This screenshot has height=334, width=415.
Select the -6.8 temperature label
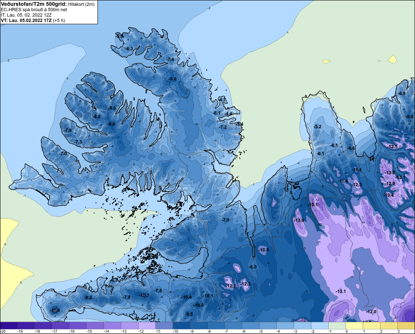coord(402,93)
